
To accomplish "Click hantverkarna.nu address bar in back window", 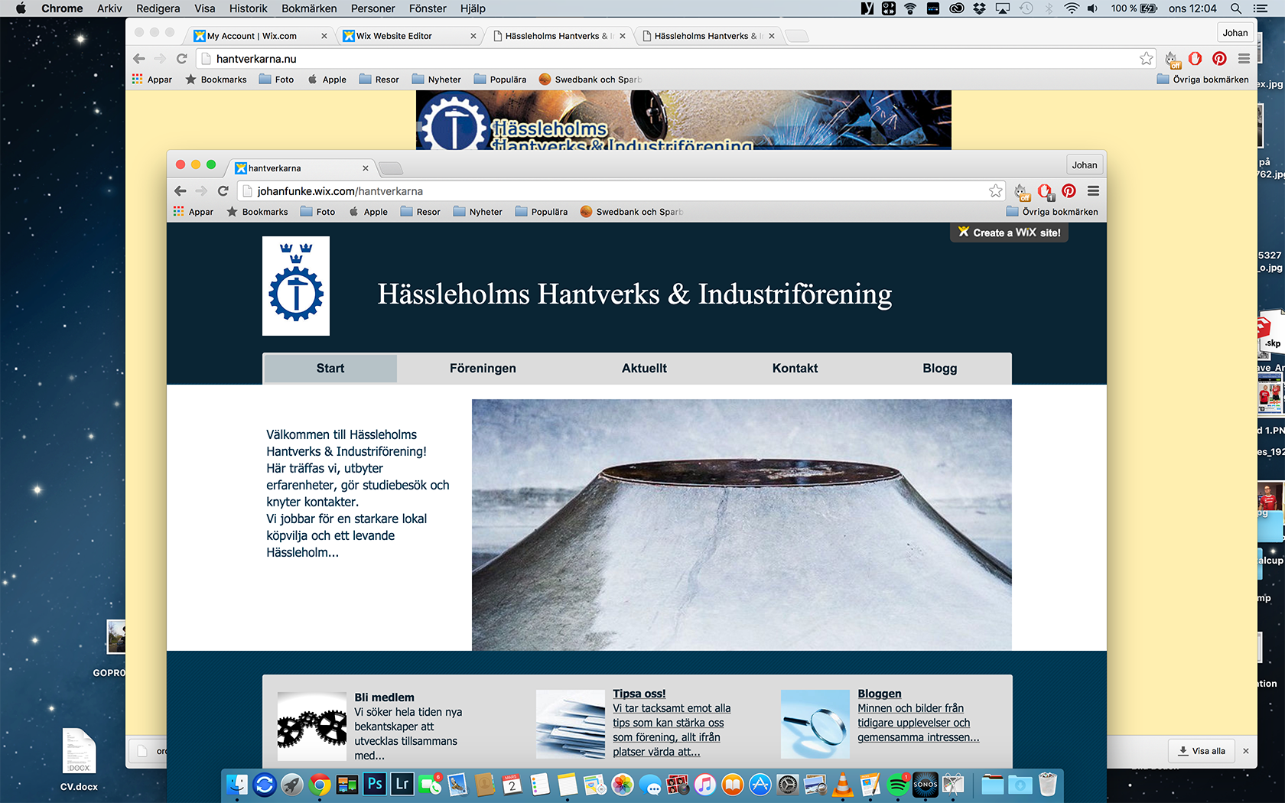I will (x=675, y=59).
